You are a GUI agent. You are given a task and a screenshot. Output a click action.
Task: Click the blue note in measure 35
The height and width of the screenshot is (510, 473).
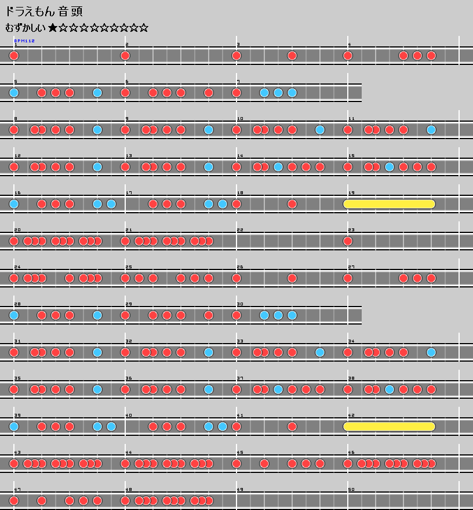point(97,389)
